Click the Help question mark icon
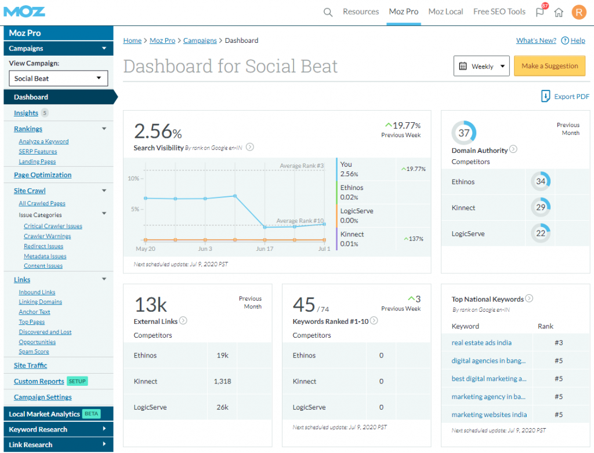This screenshot has width=594, height=453. coord(565,41)
